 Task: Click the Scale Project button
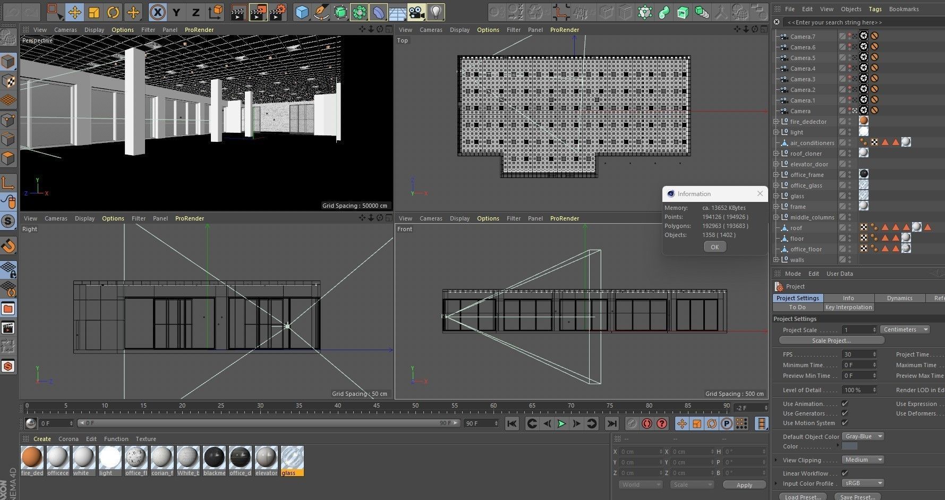pos(831,341)
